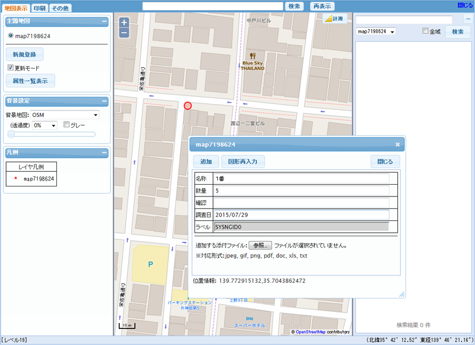Enable the グレー checkbox

coord(66,125)
